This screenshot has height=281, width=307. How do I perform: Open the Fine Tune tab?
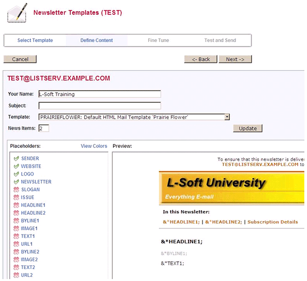tap(158, 40)
